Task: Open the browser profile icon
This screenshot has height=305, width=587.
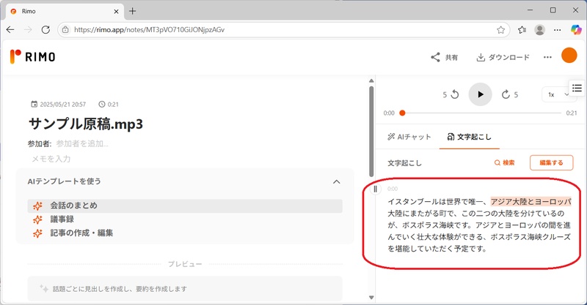Action: [x=539, y=30]
